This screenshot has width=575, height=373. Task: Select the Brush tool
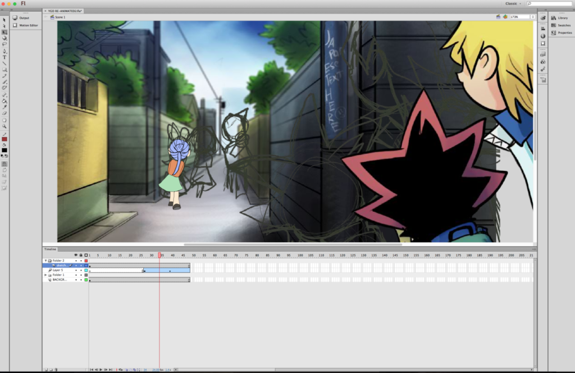[4, 82]
